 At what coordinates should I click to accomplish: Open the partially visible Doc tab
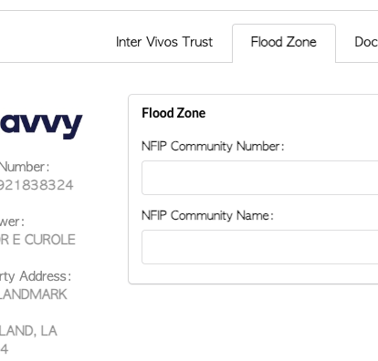coord(366,42)
